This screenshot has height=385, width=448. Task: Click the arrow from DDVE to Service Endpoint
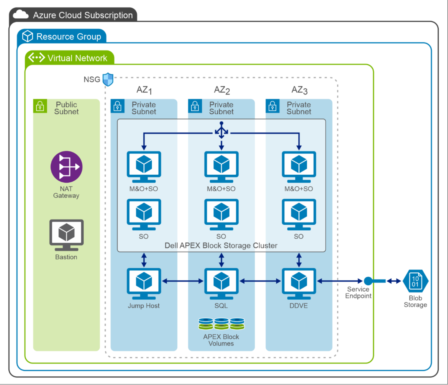point(340,281)
